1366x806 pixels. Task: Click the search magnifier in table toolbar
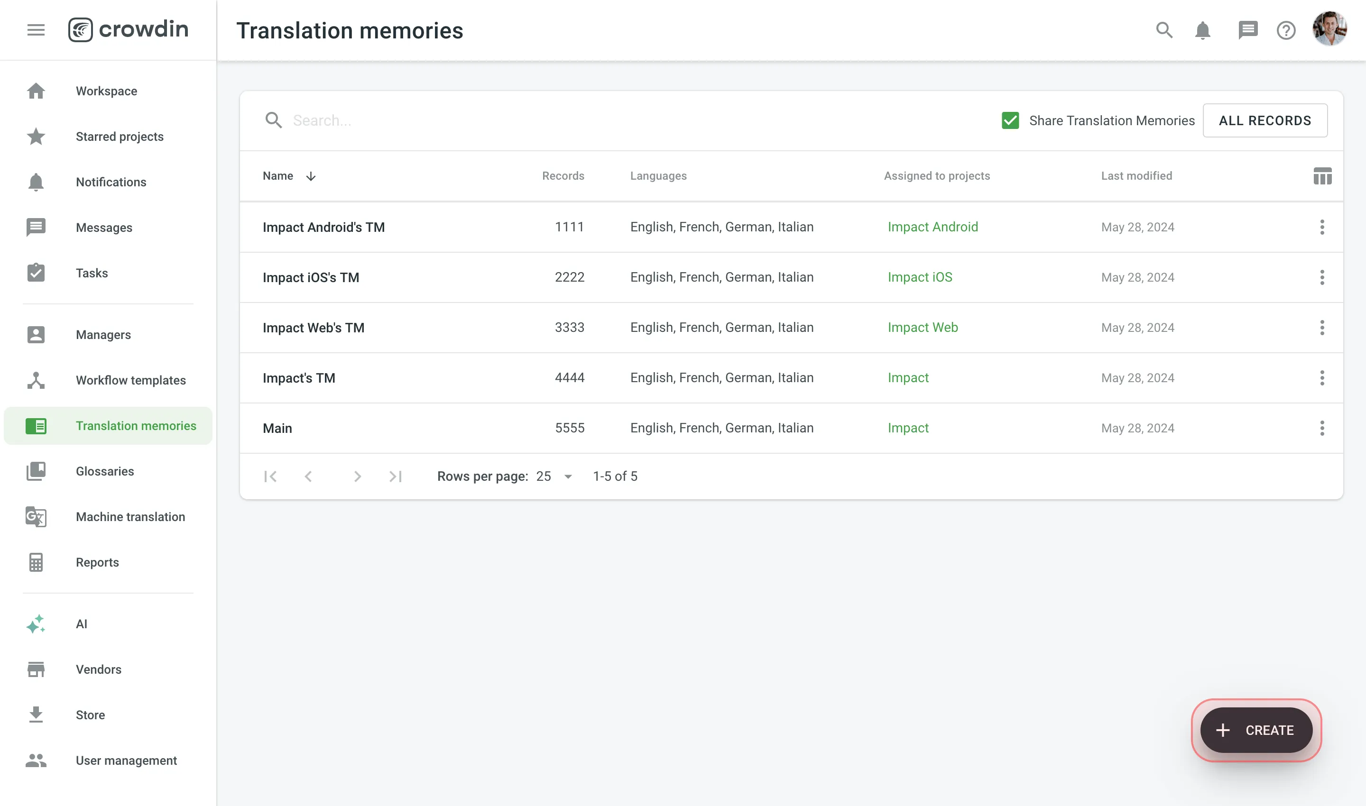(273, 120)
